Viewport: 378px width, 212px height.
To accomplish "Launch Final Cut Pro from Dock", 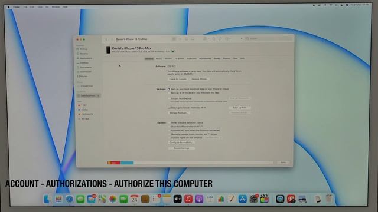I will click(x=264, y=199).
